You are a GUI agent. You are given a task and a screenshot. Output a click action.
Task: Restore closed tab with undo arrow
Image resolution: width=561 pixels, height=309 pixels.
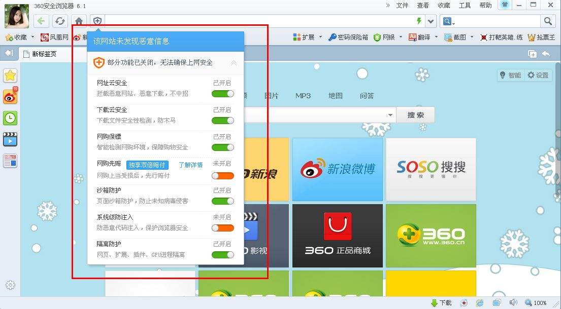click(x=546, y=54)
